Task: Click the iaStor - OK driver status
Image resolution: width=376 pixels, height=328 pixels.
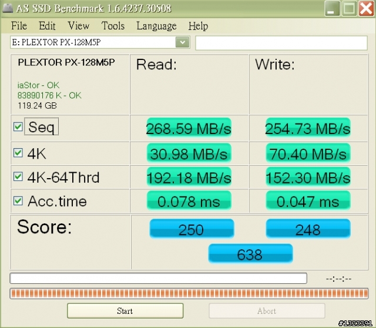Action: 38,85
